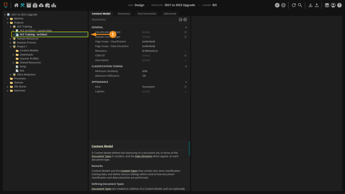Open the user account icon
Image resolution: width=345 pixels, height=194 pixels.
333,5
